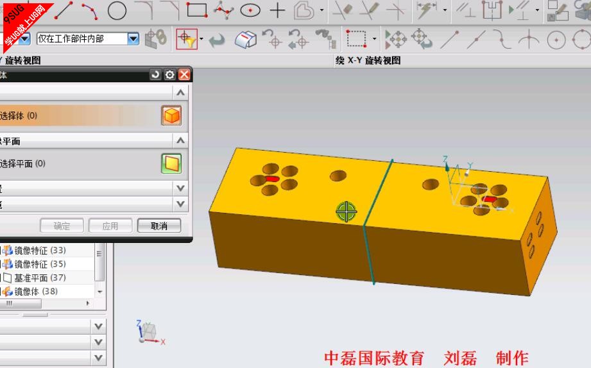Collapse the body selection section
The width and height of the screenshot is (591, 368).
point(180,92)
